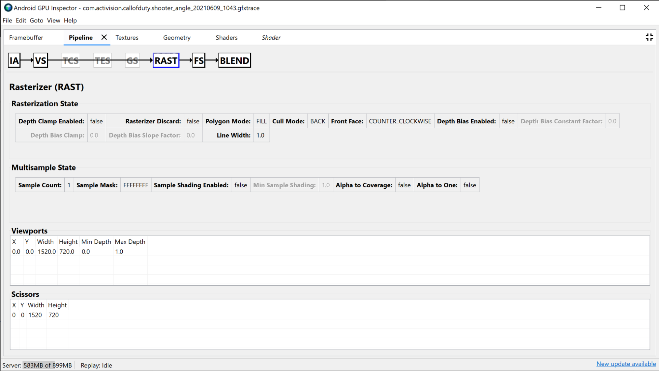This screenshot has width=659, height=371.
Task: Switch to the Framebuffer tab
Action: [x=26, y=38]
